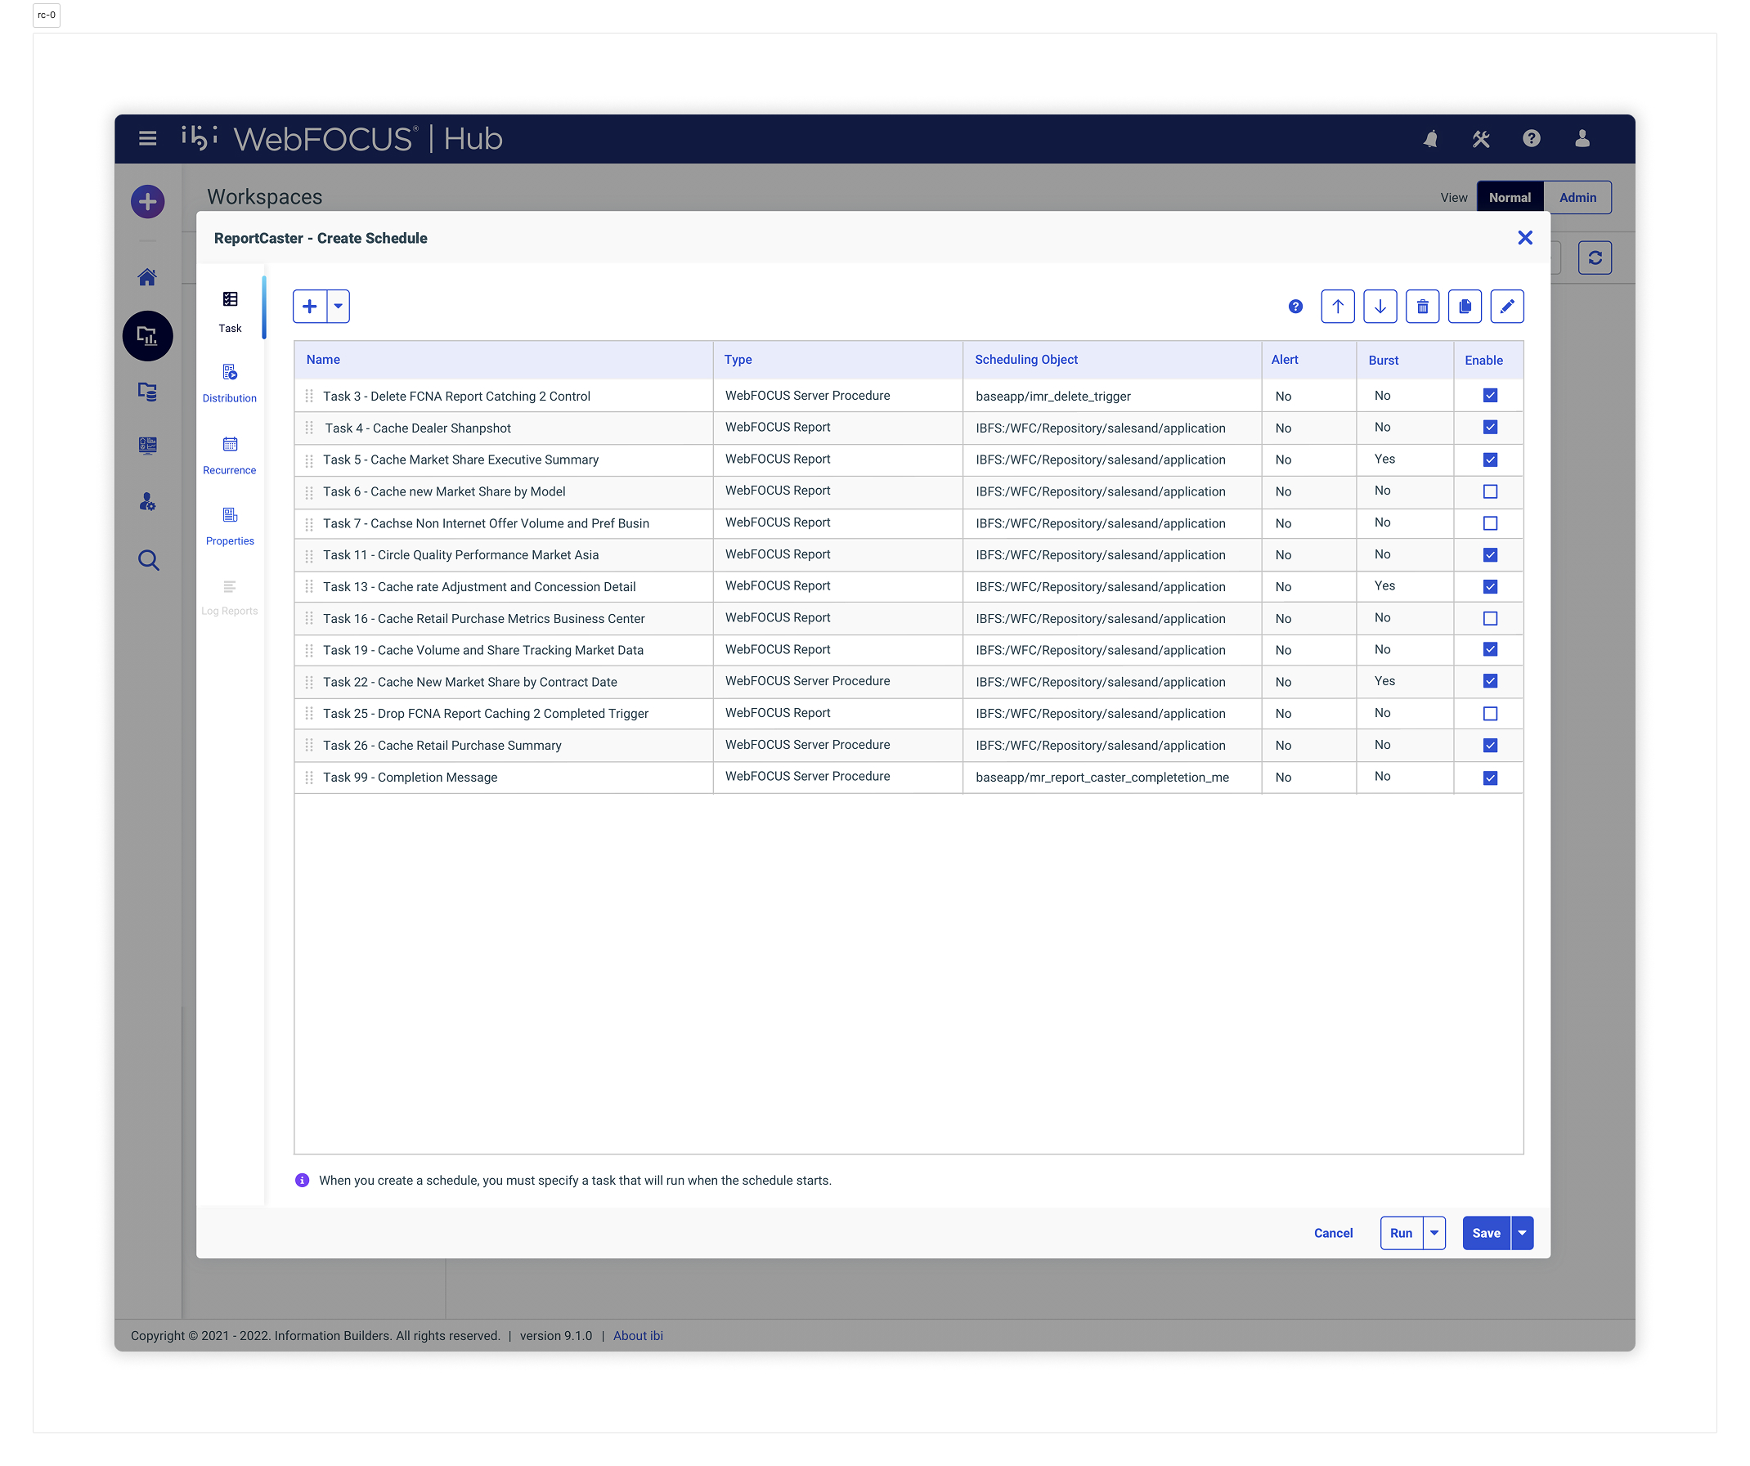1750x1466 pixels.
Task: Disable Task 99 Enable checkbox
Action: [1490, 778]
